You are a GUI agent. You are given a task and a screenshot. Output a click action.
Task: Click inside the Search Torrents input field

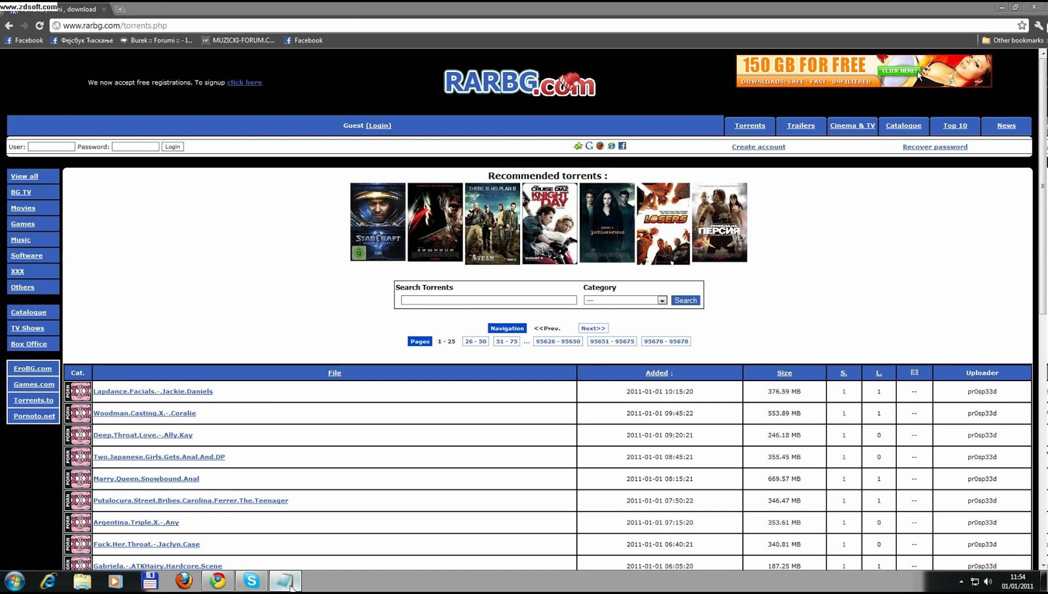[487, 300]
